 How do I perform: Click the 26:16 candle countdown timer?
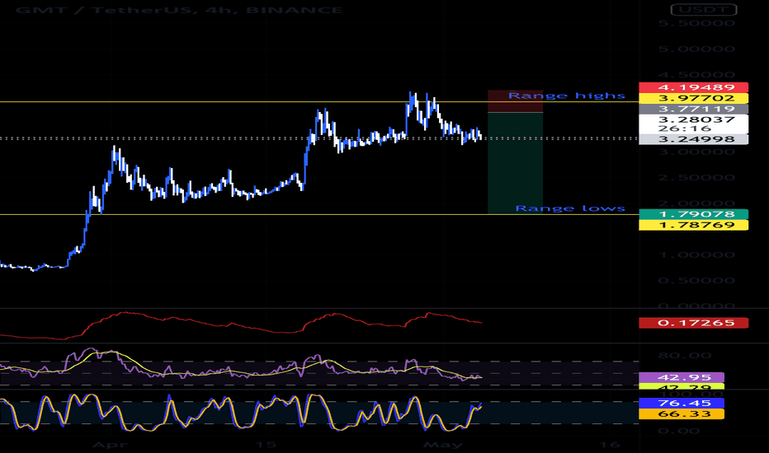coord(685,128)
